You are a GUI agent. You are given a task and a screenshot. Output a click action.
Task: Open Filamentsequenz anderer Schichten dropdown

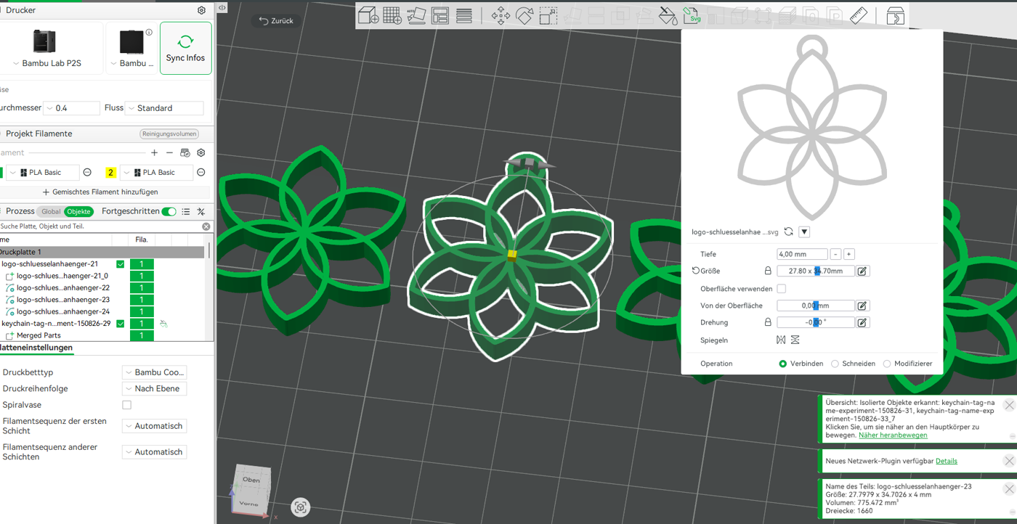[154, 451]
